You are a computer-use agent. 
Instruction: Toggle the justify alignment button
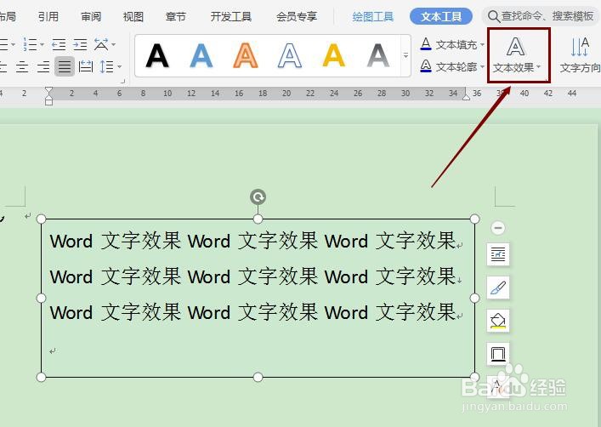65,66
